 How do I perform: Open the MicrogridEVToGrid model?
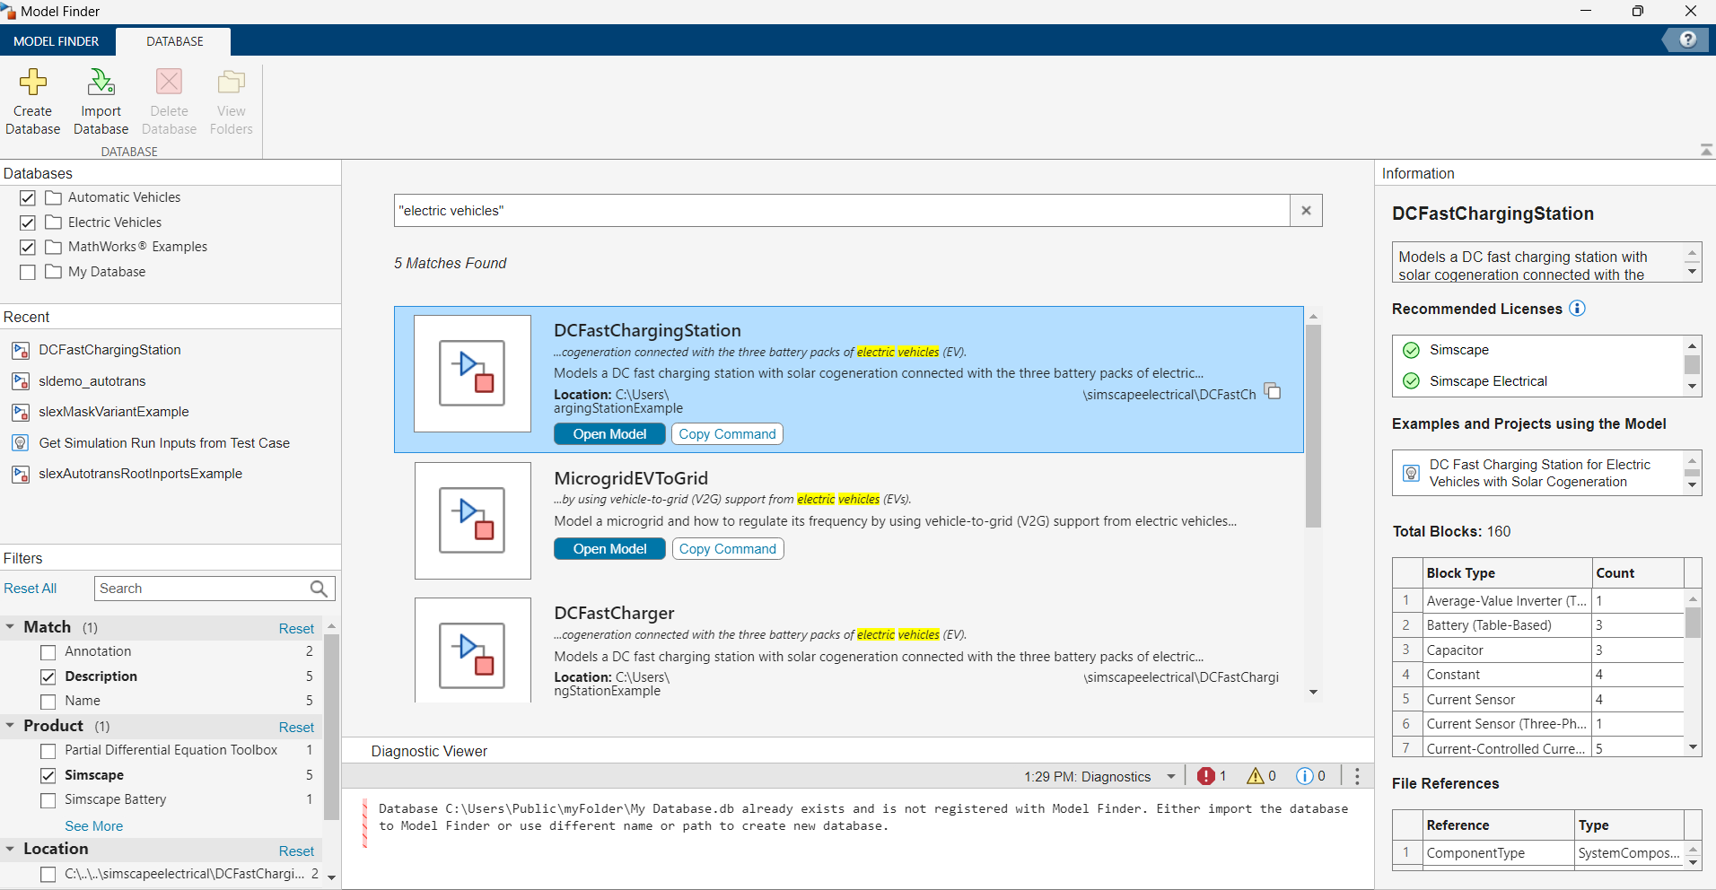(610, 548)
